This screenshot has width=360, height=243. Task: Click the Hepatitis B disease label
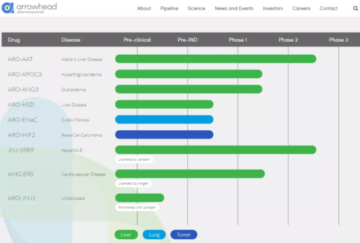72,150
